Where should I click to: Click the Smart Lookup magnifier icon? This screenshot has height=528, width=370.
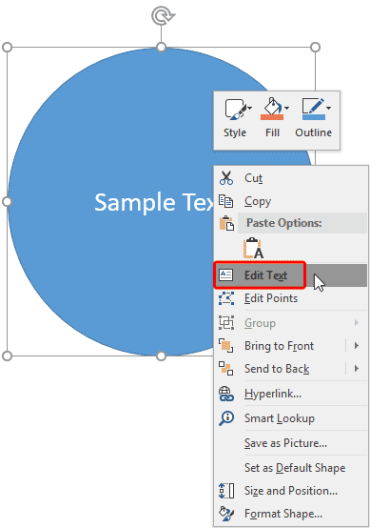click(226, 418)
